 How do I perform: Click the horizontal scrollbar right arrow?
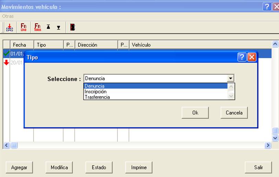(268, 145)
